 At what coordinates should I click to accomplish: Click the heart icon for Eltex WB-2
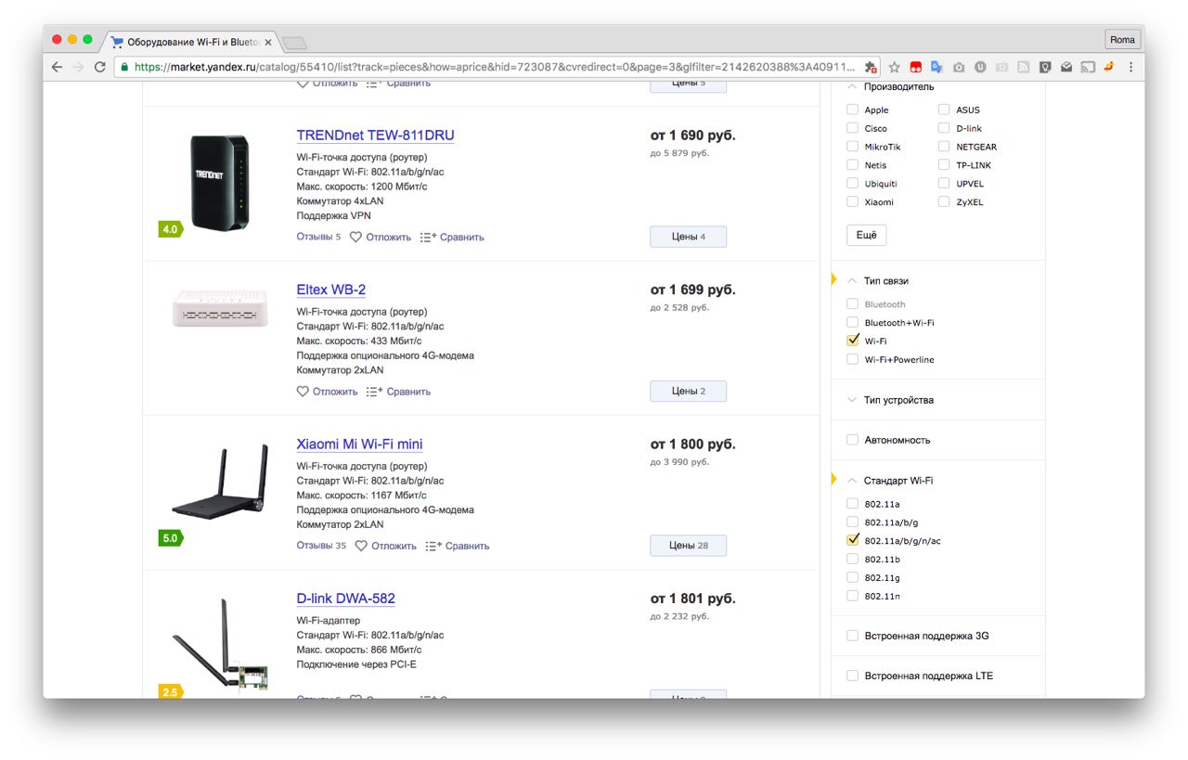pos(303,392)
